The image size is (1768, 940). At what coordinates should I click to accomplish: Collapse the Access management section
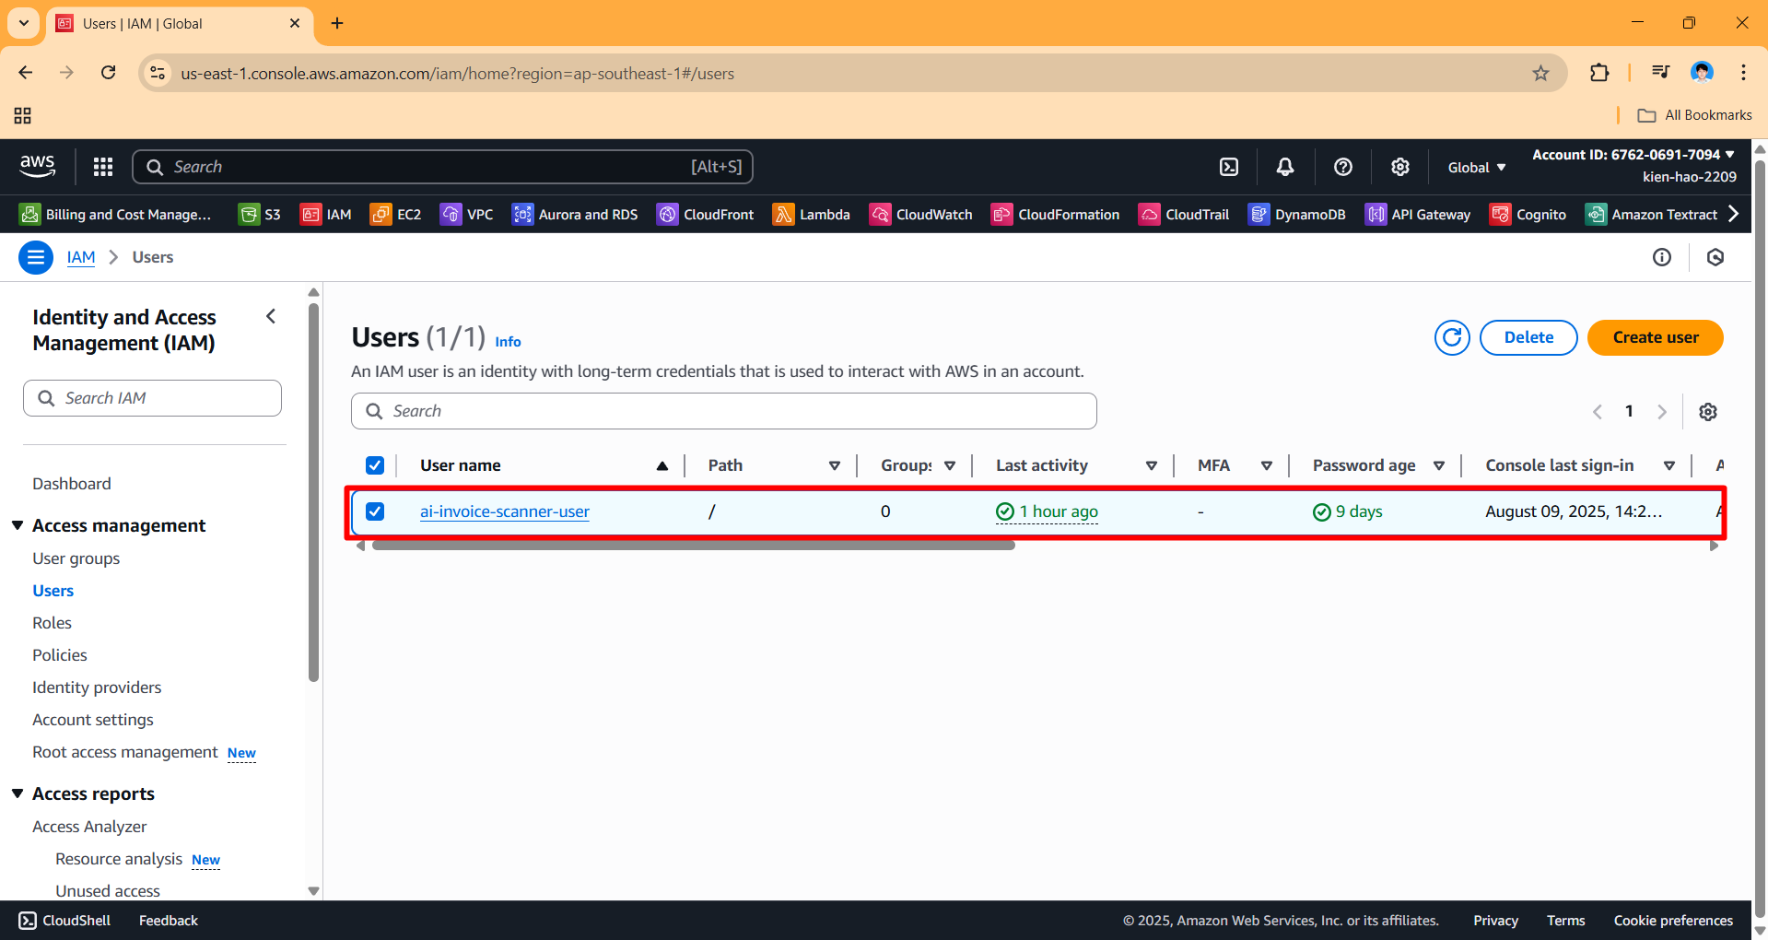18,525
